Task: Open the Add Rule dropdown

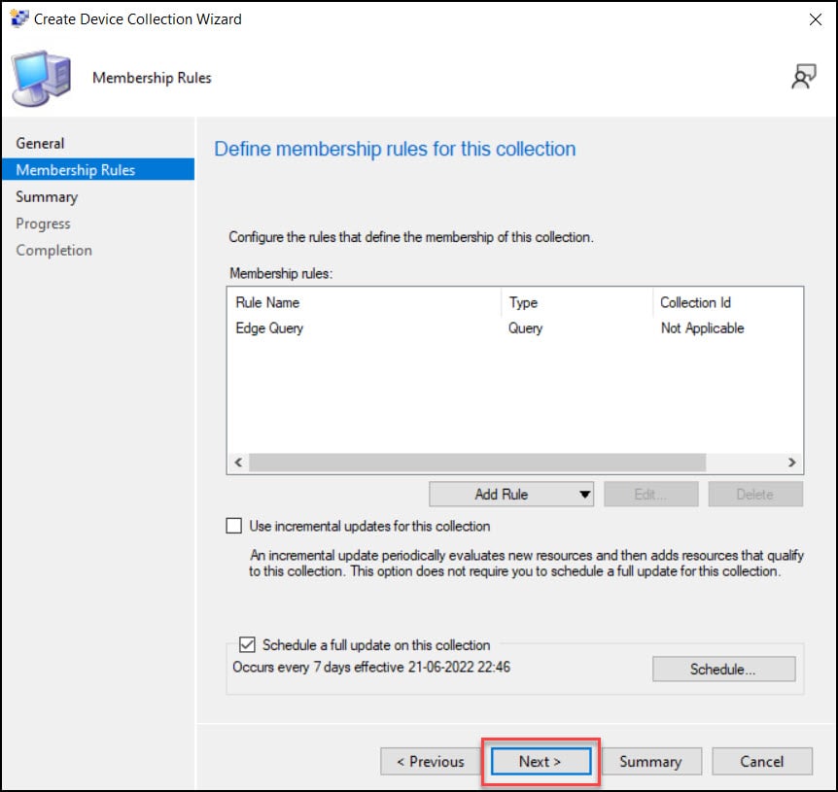Action: click(x=511, y=494)
